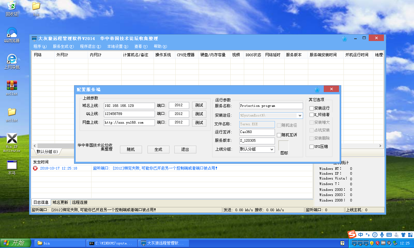Select the 默认分组(0) group tab

[x=47, y=151]
